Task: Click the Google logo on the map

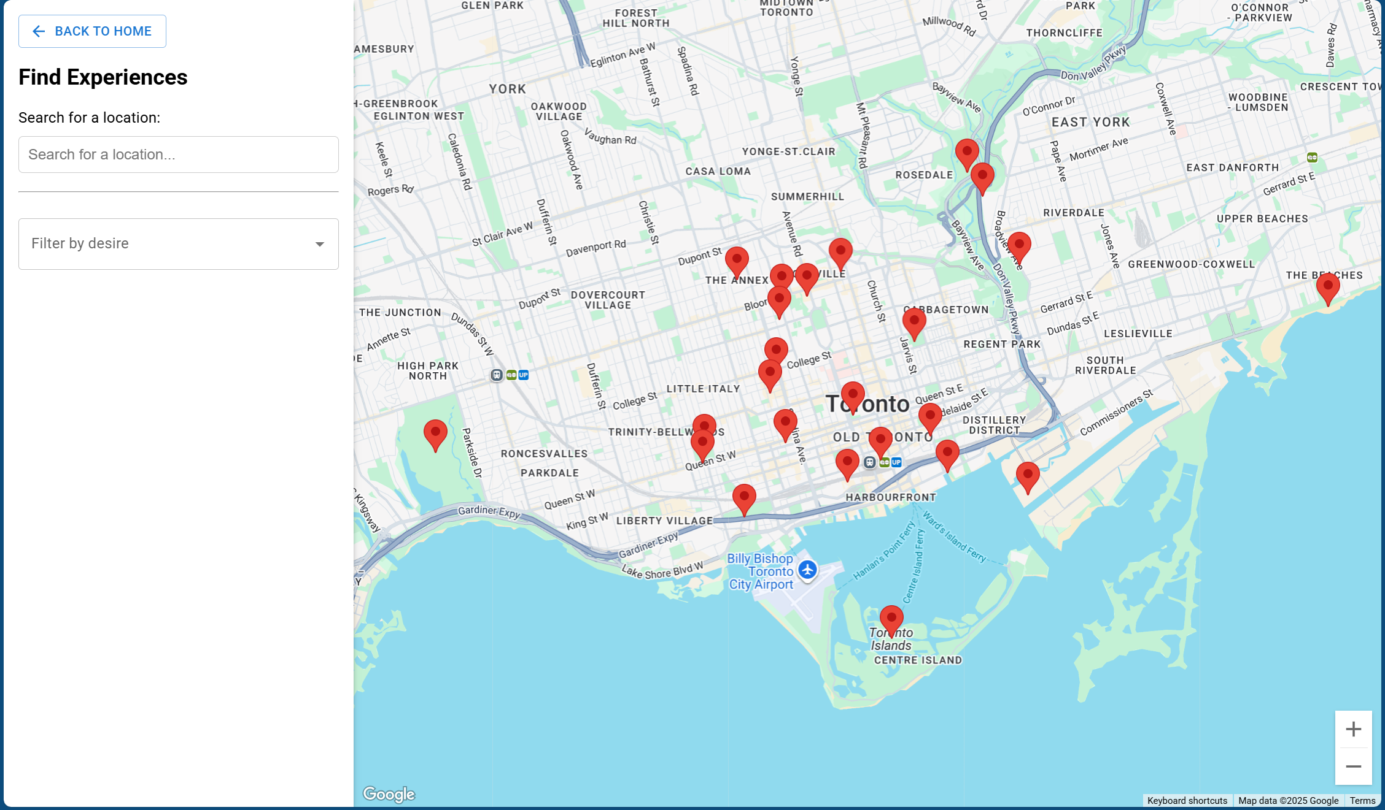Action: (389, 794)
